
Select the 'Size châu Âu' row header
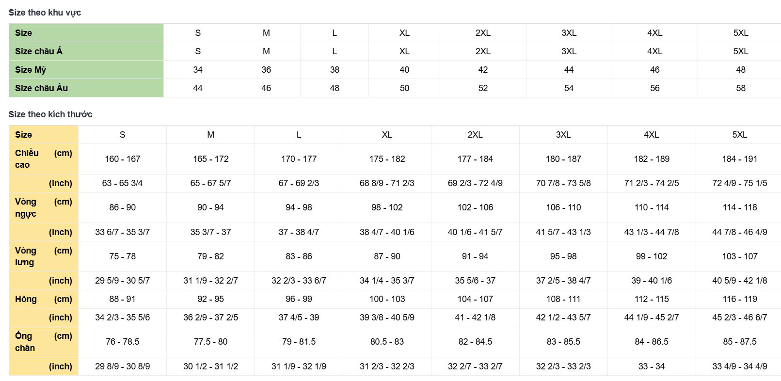pos(41,88)
